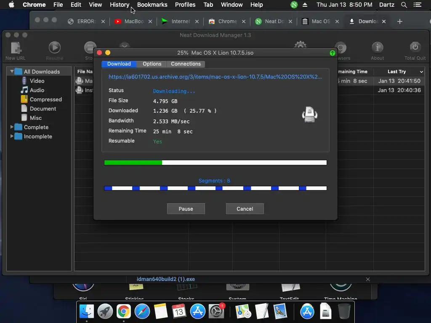
Task: Pause the Mac OS X Lion download
Action: [x=186, y=209]
